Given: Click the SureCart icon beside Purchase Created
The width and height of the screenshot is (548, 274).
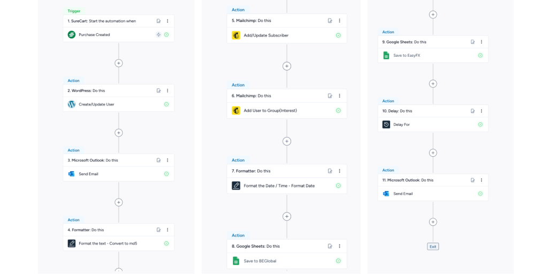Looking at the screenshot, I should click(x=72, y=35).
